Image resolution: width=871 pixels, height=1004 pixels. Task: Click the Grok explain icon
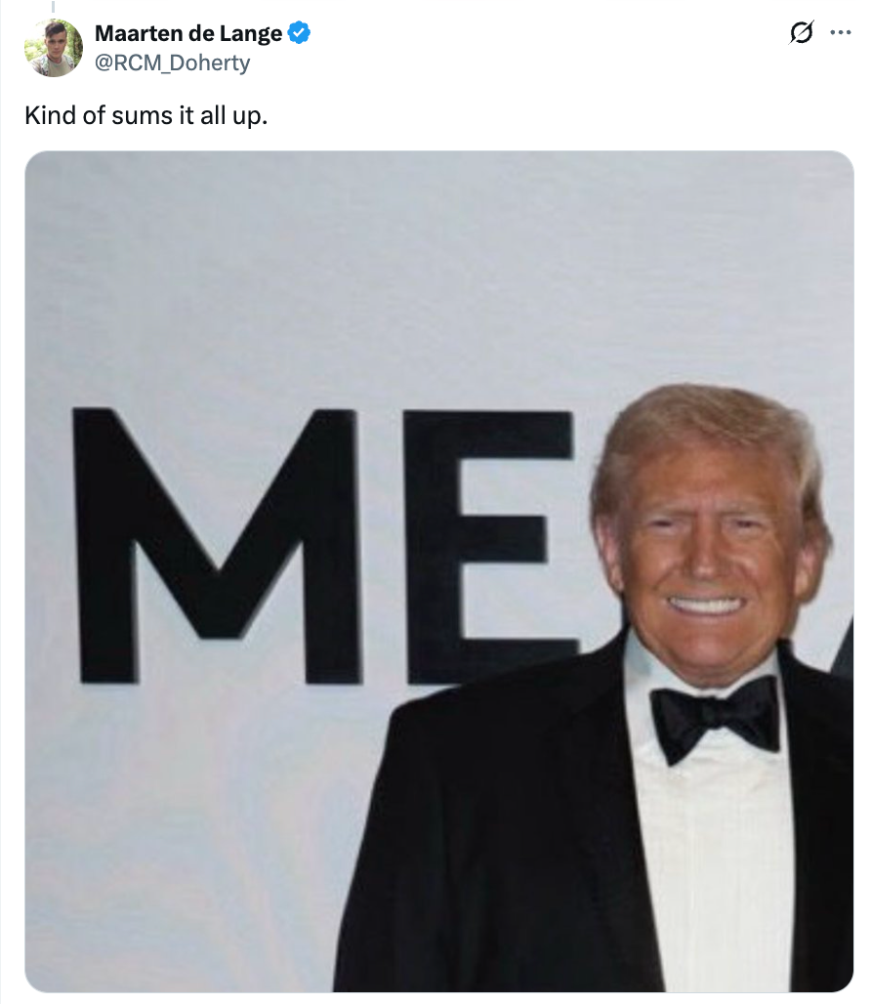click(x=801, y=34)
